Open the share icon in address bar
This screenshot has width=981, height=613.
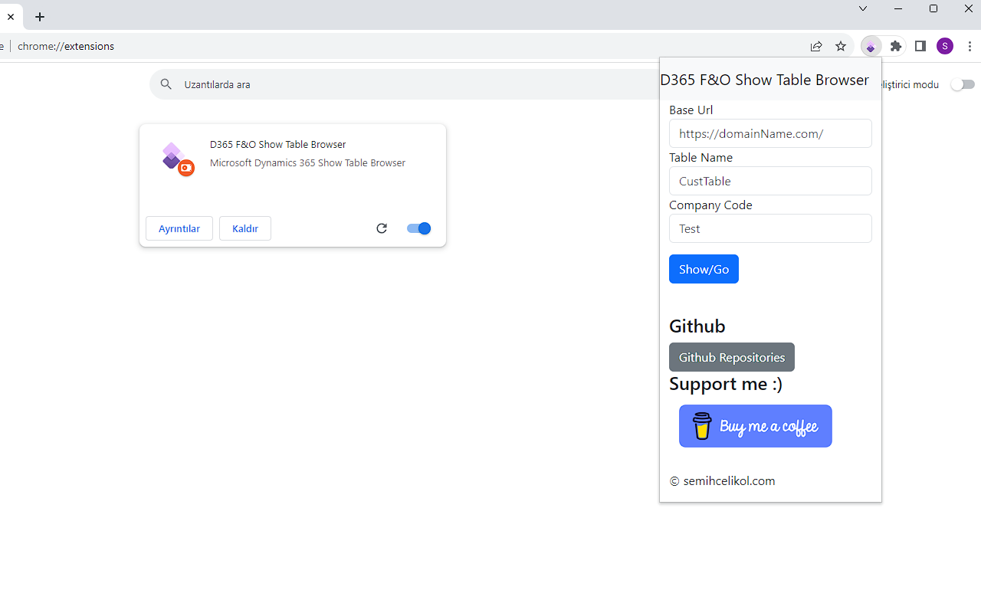coord(816,46)
